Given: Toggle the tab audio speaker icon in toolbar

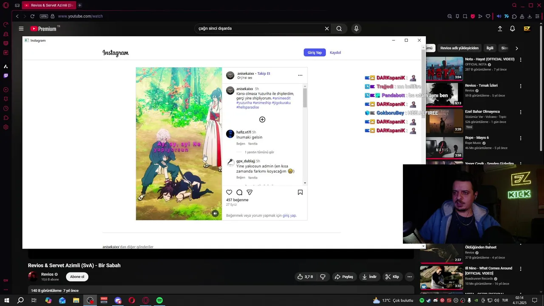Looking at the screenshot, I should coord(499,16).
